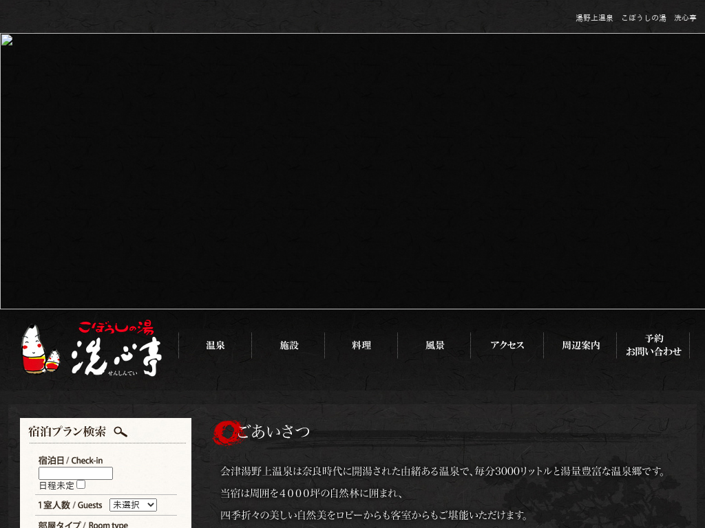Tick the 日程未定 checkbox
This screenshot has height=528, width=705.
point(81,485)
